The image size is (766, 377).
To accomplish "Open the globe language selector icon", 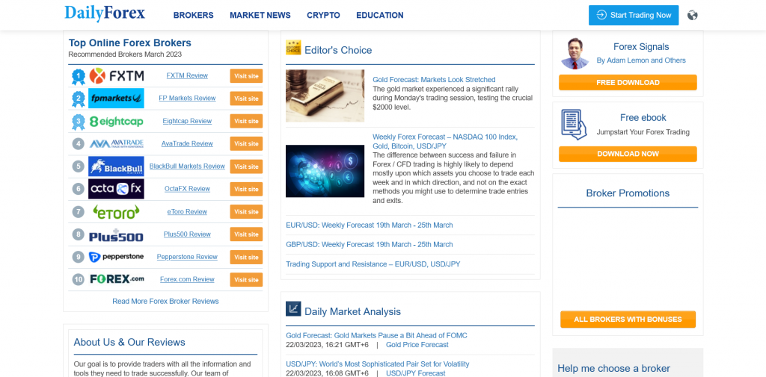I will [x=692, y=15].
